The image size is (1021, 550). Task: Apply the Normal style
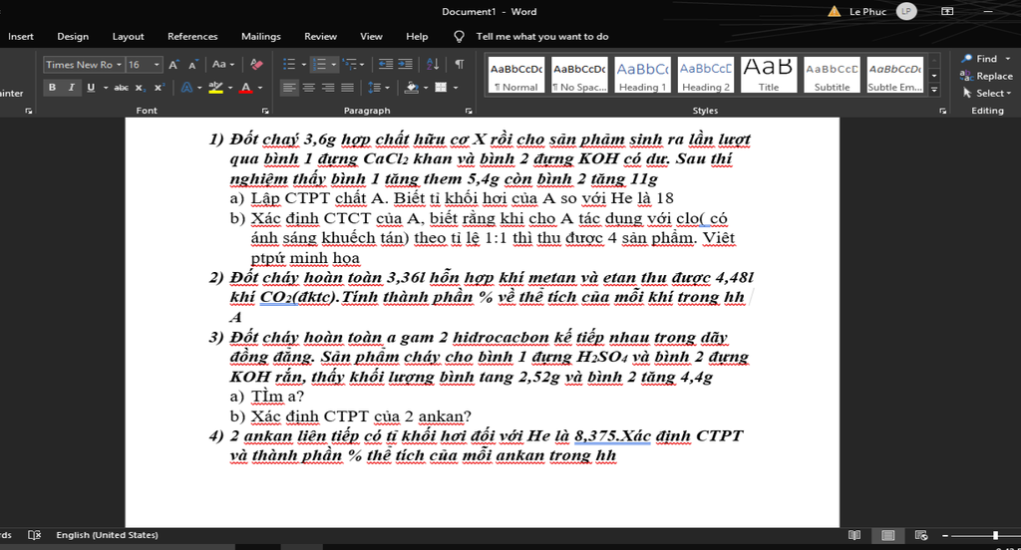(516, 75)
